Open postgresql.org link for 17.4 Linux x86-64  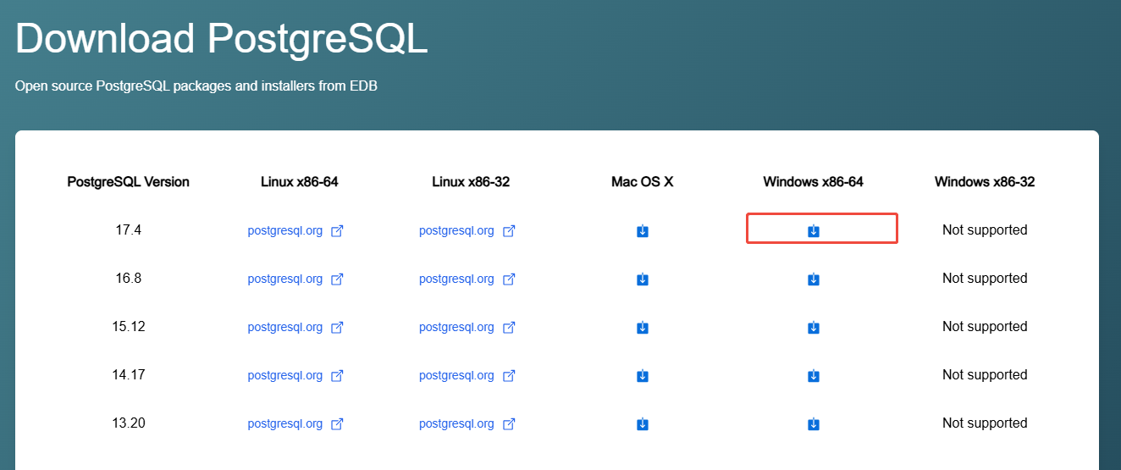point(285,230)
